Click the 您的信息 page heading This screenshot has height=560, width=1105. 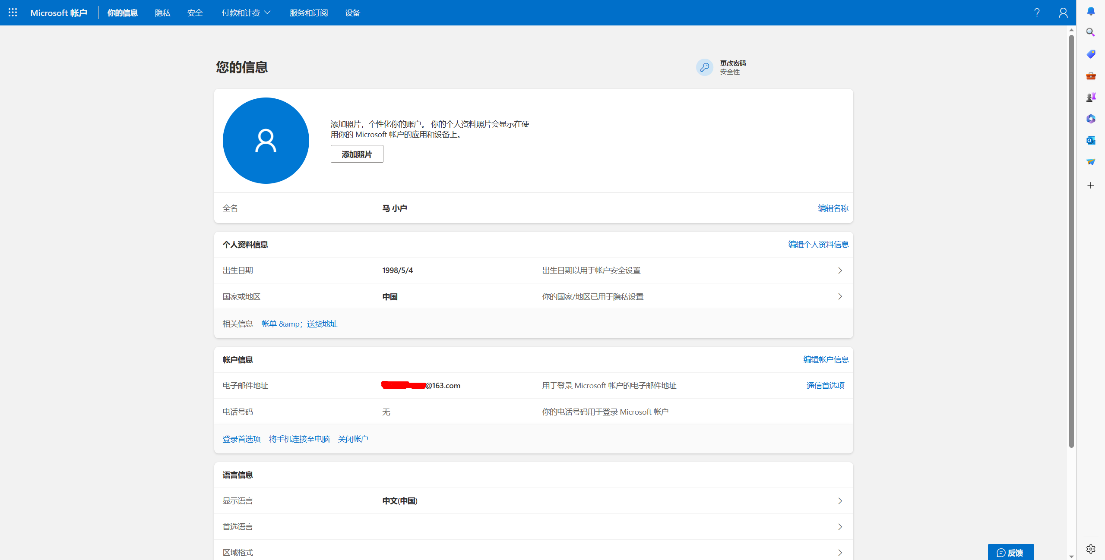242,67
